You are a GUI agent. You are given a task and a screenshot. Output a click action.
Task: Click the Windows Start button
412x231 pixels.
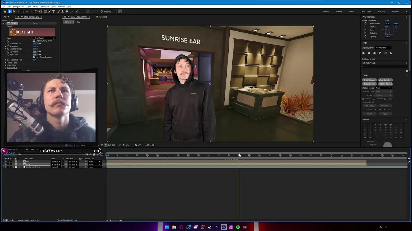pos(167,227)
